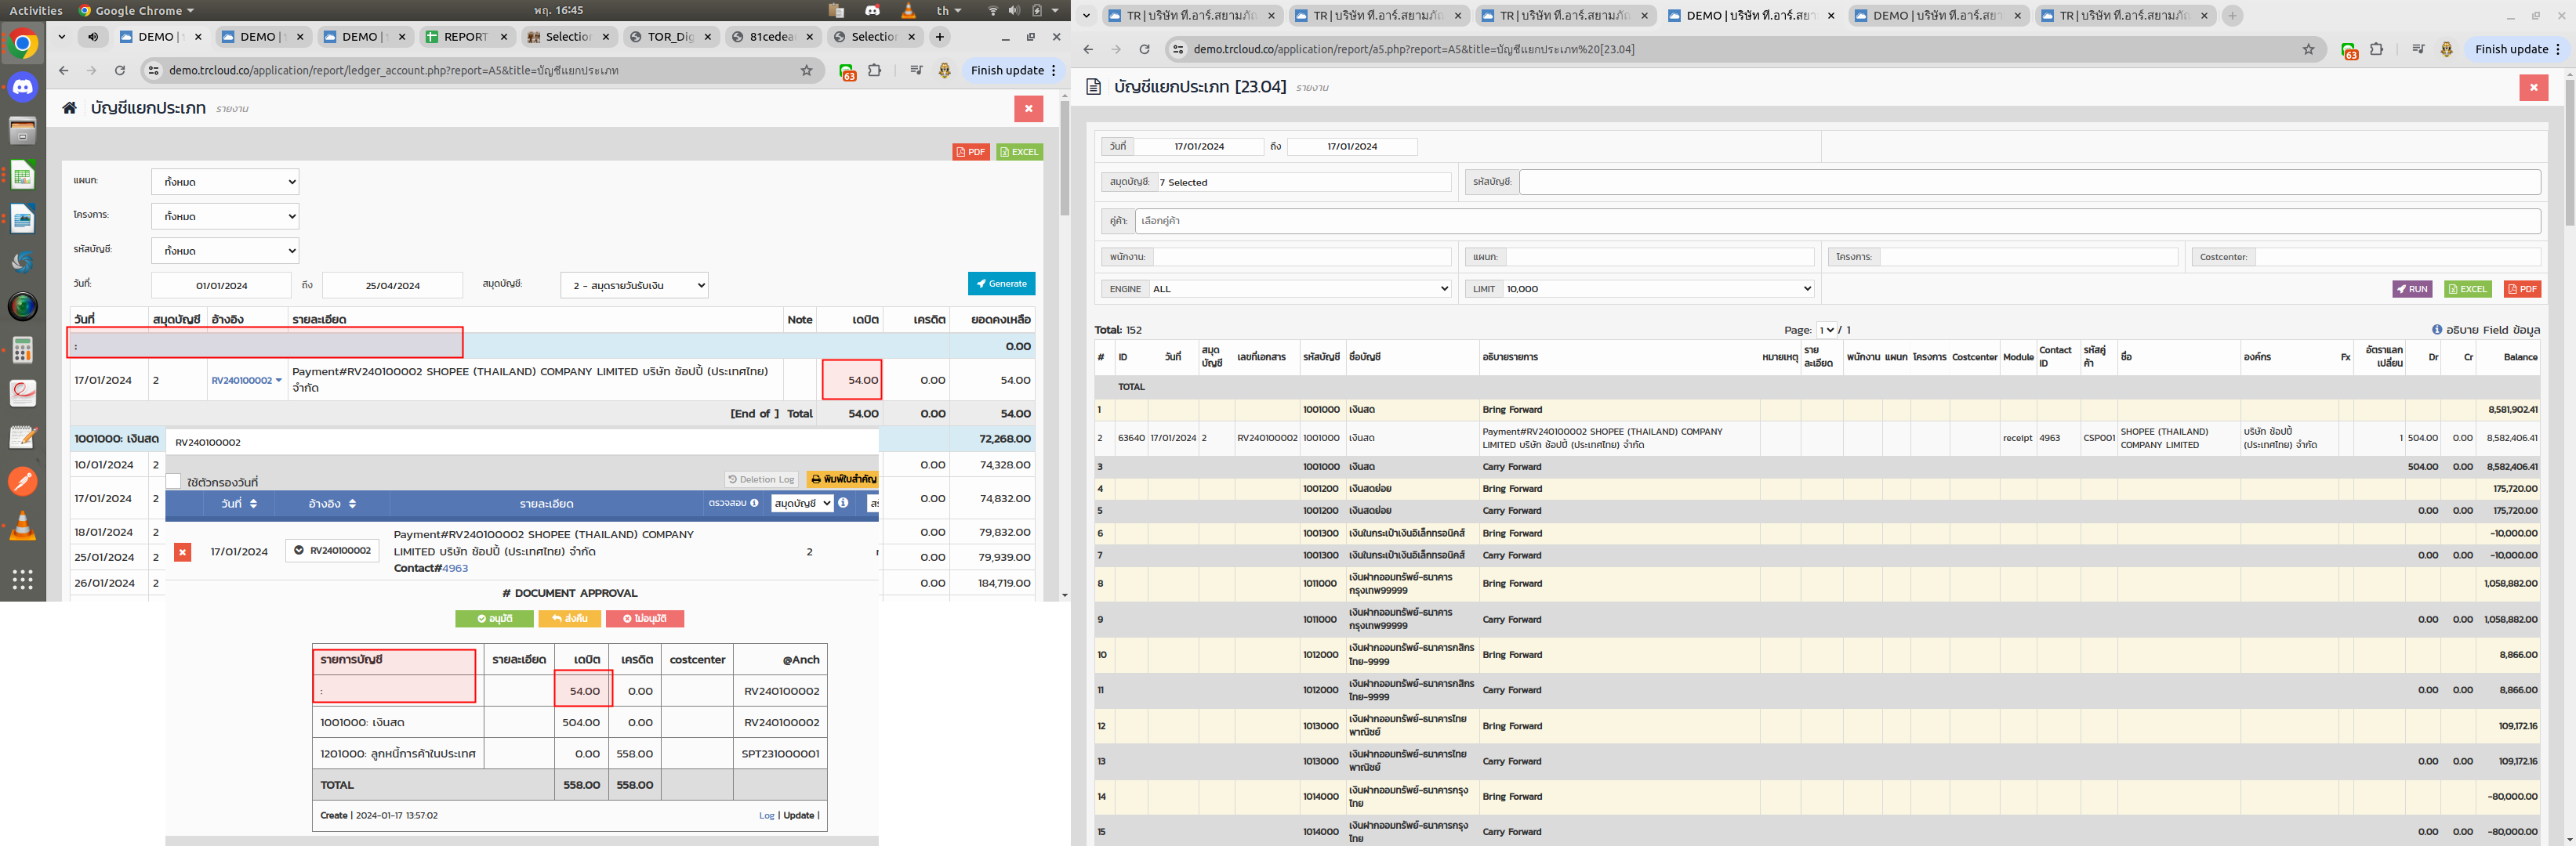The image size is (2576, 846).
Task: Open media control icon in left window
Action: pos(916,70)
